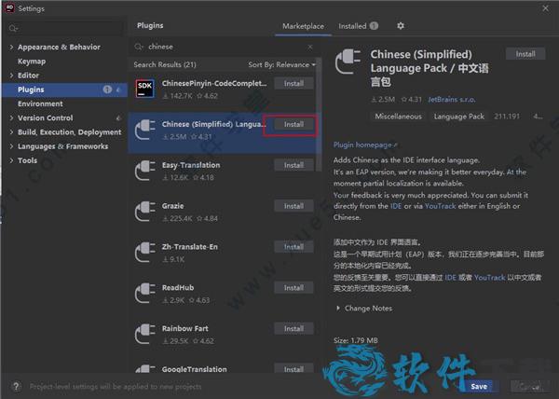559x399 pixels.
Task: Open the plugins gear settings menu
Action: pos(401,26)
